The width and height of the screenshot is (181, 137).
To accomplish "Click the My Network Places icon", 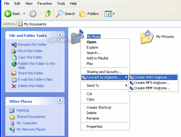I will click(12, 130).
